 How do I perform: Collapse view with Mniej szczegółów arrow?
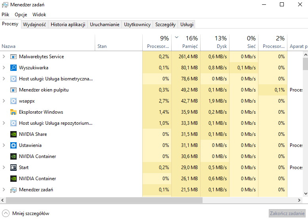click(6, 213)
